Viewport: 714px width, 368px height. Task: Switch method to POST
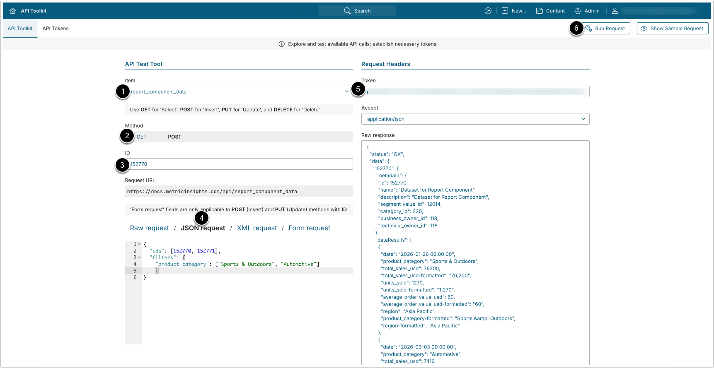[174, 137]
